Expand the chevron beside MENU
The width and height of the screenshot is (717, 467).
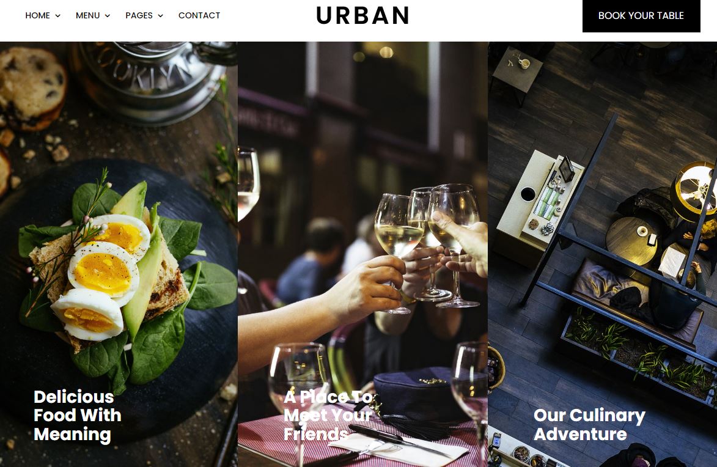[x=108, y=16]
